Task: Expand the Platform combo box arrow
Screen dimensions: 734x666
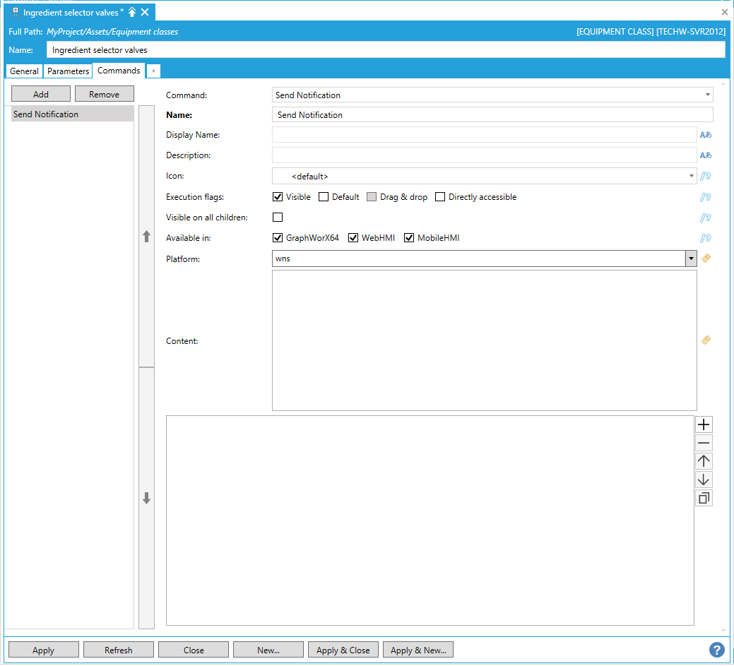Action: [x=691, y=258]
